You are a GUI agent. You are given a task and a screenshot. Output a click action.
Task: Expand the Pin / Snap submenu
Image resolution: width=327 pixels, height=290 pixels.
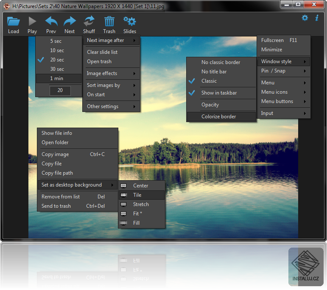coord(284,71)
